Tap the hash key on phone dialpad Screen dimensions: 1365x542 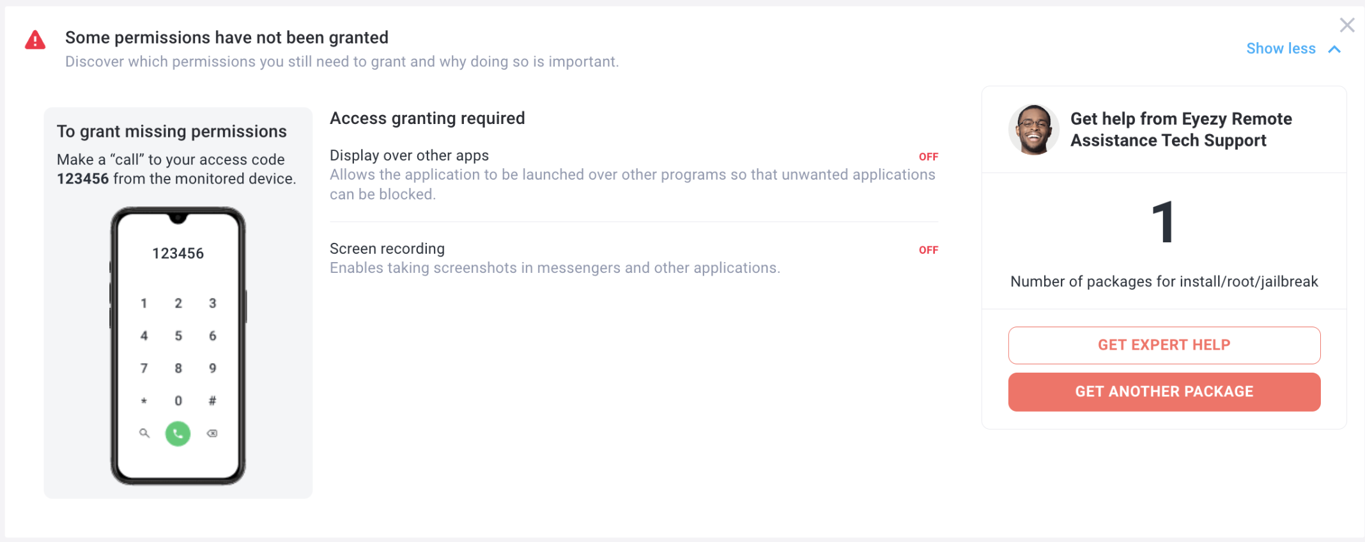click(x=212, y=401)
